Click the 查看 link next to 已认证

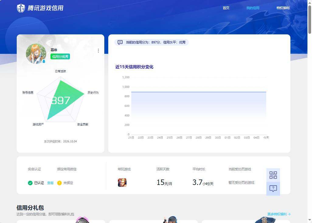(x=50, y=183)
